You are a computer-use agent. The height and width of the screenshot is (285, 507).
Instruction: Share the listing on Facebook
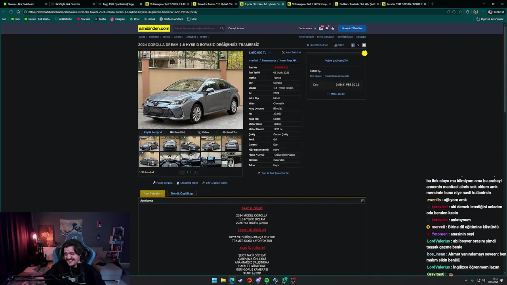(x=353, y=45)
